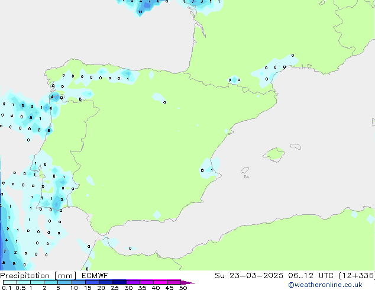
Task: Pick the 40 mm magenta legend swatch
Action: click(x=161, y=282)
